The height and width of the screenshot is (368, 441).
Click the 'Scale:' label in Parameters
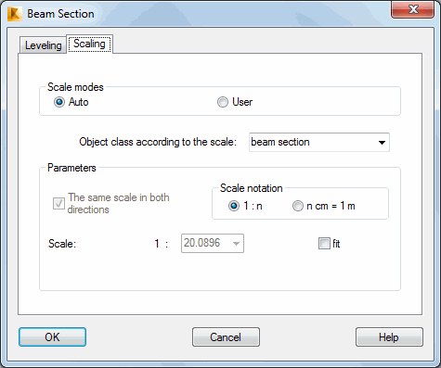pyautogui.click(x=62, y=244)
